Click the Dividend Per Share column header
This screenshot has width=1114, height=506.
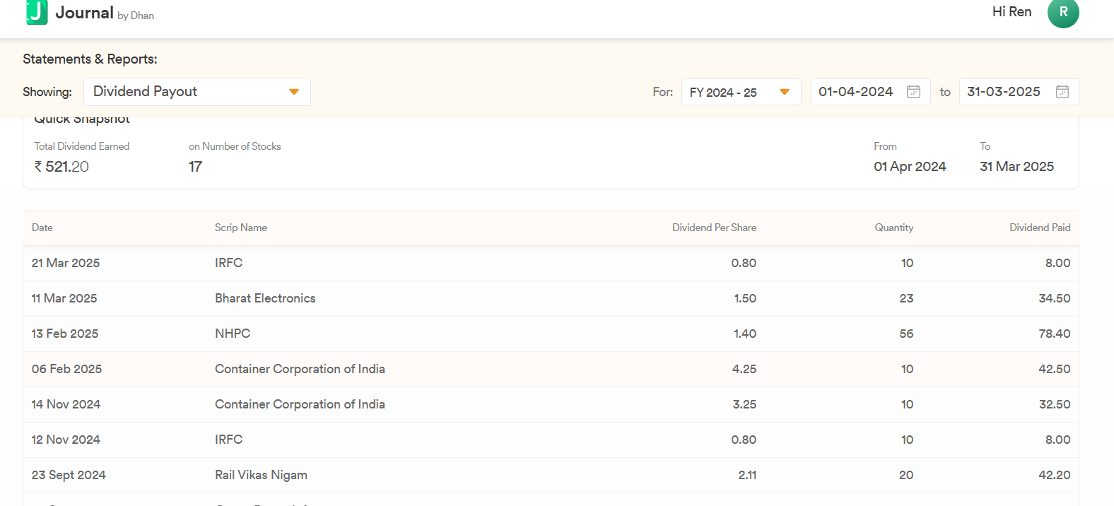[714, 228]
